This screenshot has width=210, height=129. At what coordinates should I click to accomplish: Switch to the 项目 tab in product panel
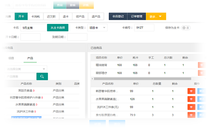11,58
